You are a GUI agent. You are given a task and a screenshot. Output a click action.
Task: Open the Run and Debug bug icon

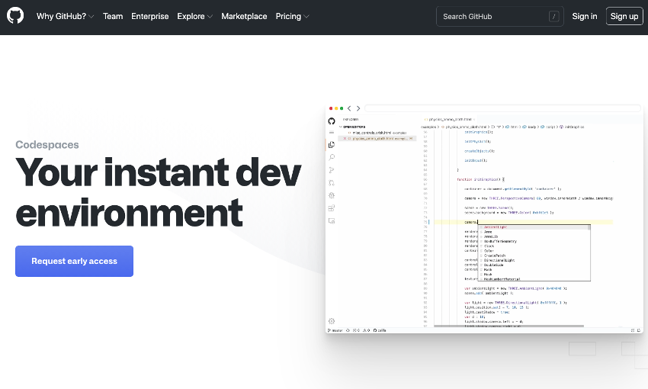coord(332,195)
